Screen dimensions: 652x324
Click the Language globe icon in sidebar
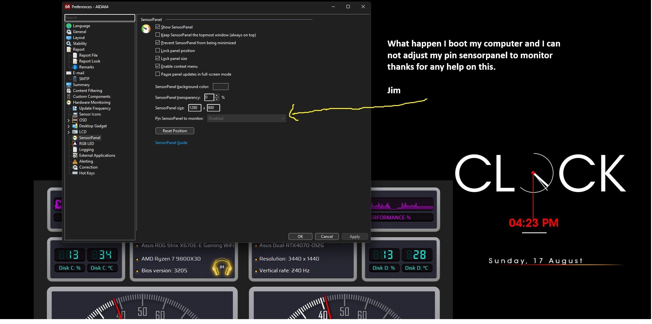pyautogui.click(x=69, y=26)
